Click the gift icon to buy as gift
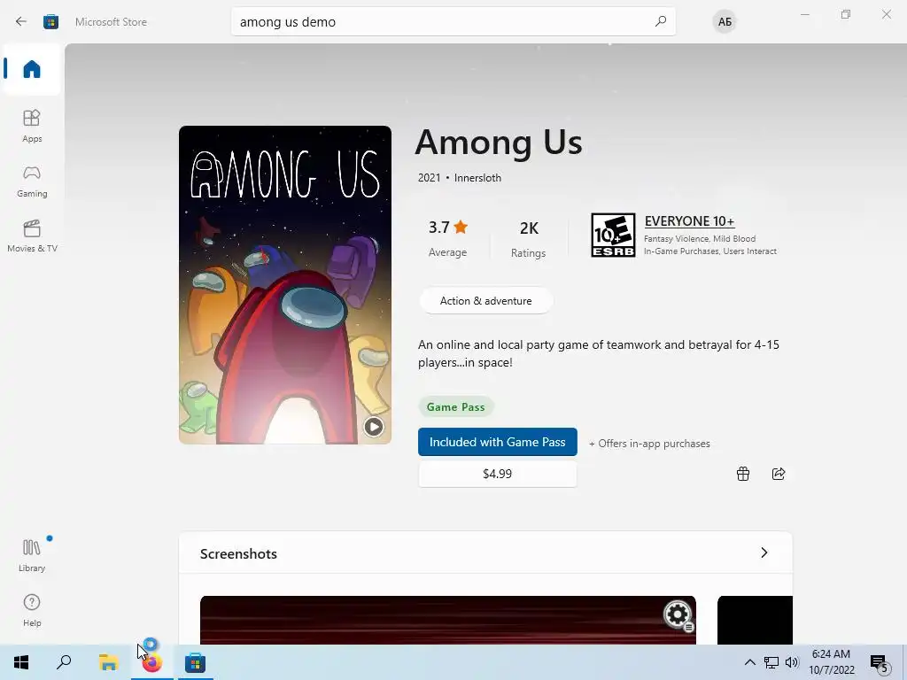 tap(743, 474)
